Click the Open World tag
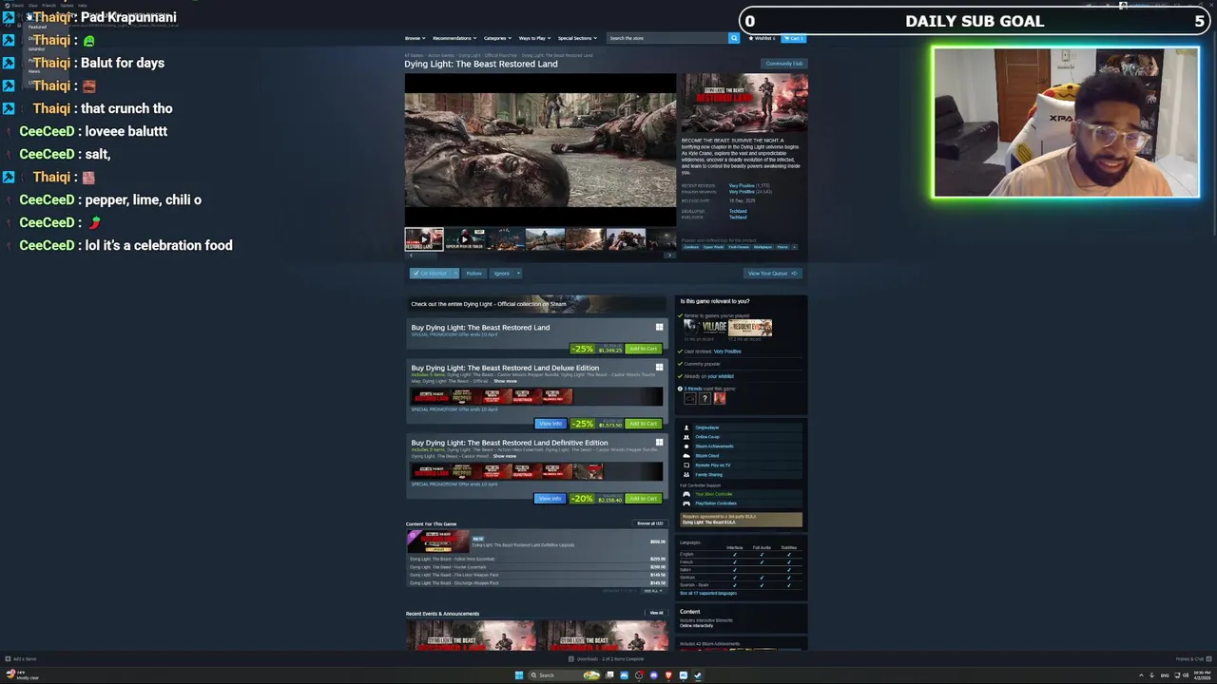The image size is (1217, 684). (x=714, y=247)
